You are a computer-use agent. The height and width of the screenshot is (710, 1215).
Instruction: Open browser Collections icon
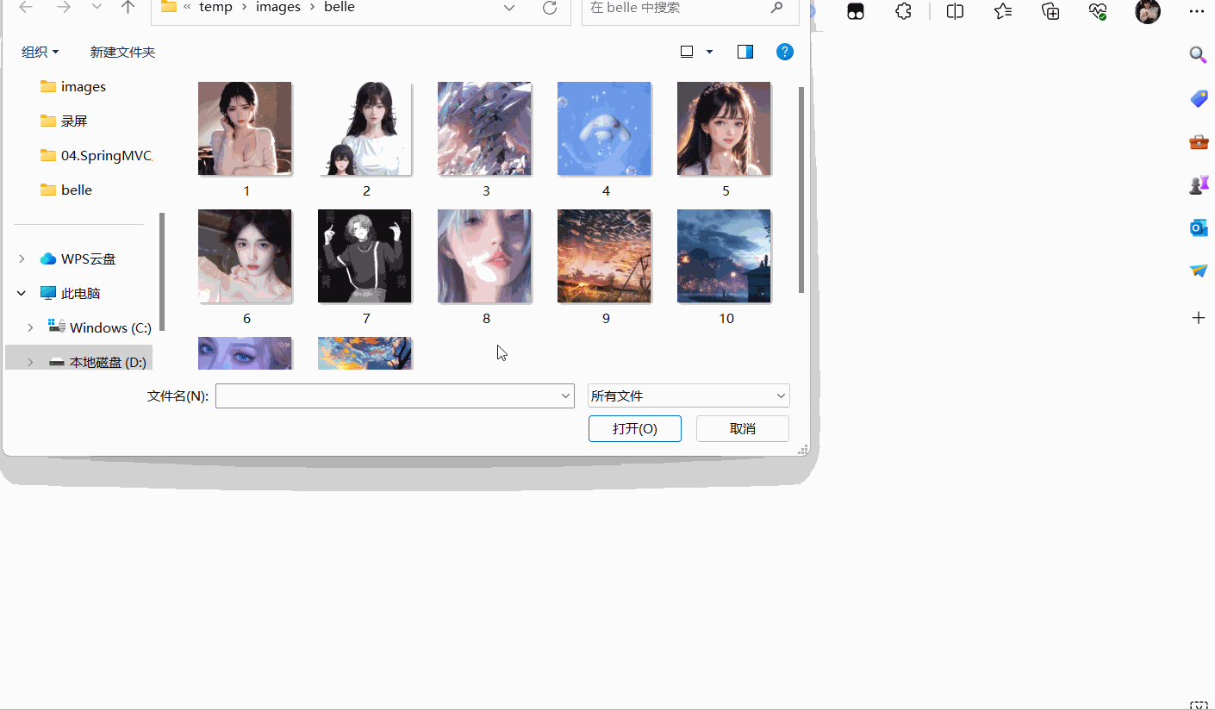(1050, 11)
